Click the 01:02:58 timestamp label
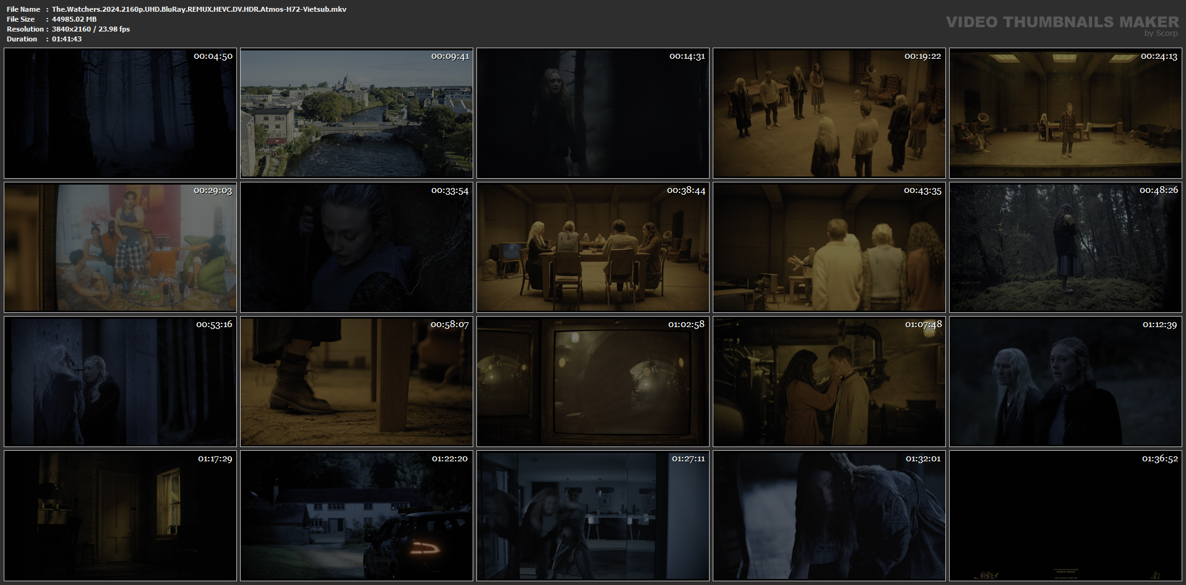Screen dimensions: 1186x585 (686, 325)
